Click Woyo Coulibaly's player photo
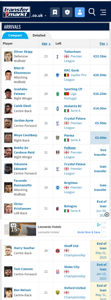Image resolution: width=111 pixels, height=300 pixels. [8, 138]
